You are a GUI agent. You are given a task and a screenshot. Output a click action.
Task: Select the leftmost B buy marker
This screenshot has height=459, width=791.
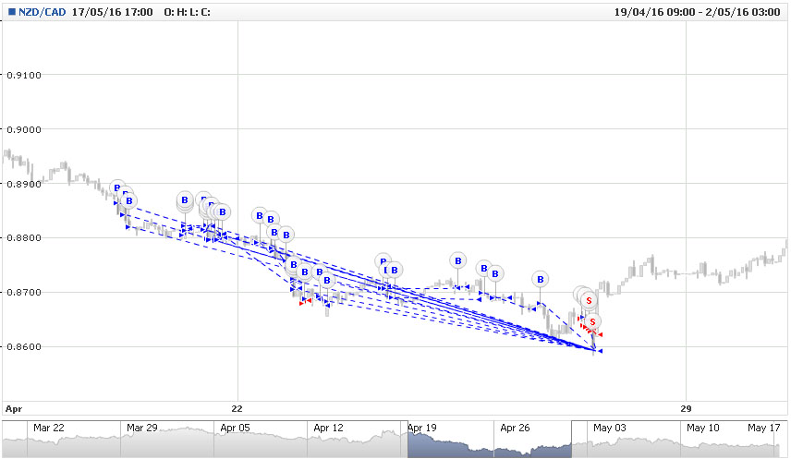[116, 188]
